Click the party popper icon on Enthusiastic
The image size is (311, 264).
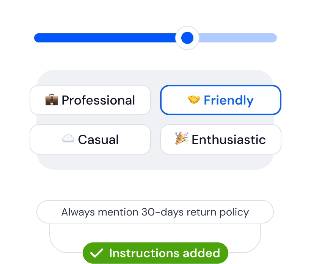point(181,139)
